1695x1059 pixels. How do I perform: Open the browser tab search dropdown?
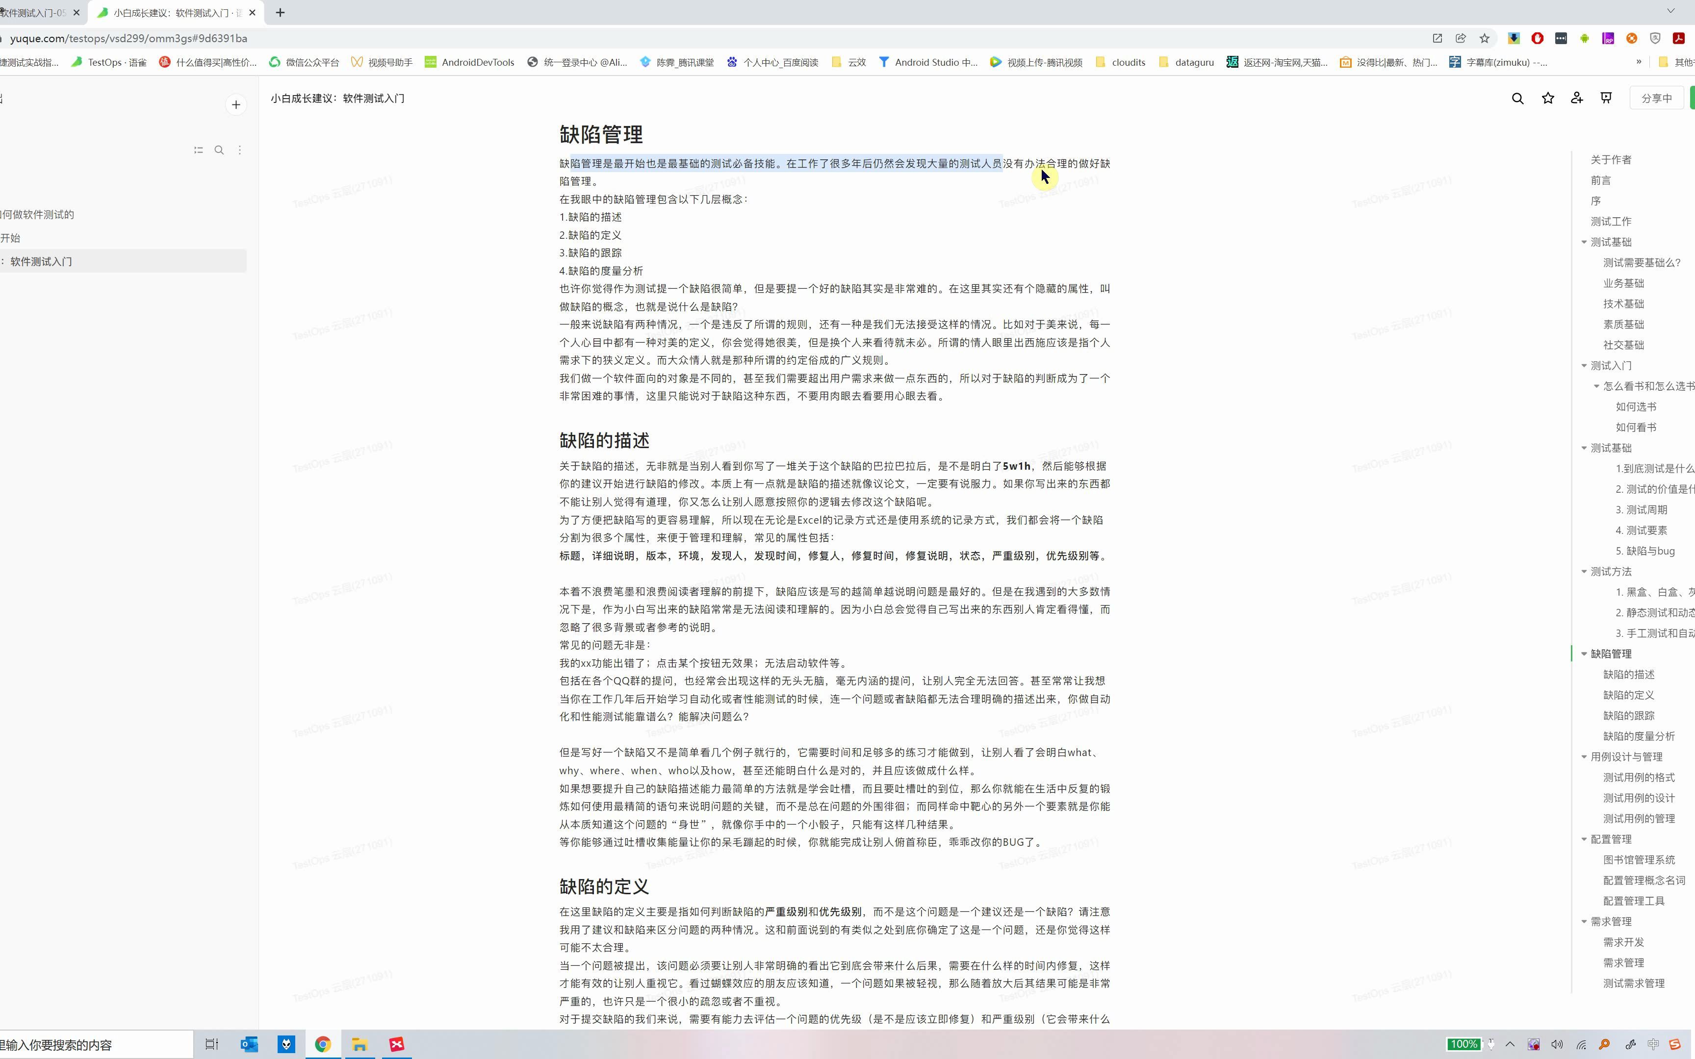pyautogui.click(x=1671, y=10)
